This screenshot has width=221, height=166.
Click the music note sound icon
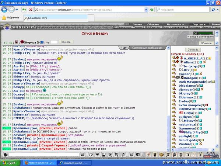tap(123, 155)
